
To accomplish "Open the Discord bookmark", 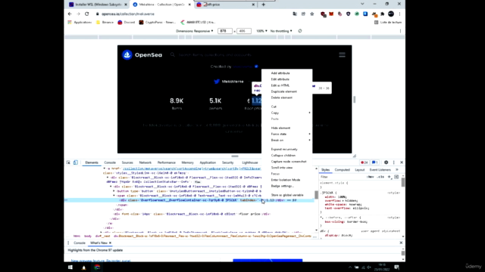I will pyautogui.click(x=127, y=22).
